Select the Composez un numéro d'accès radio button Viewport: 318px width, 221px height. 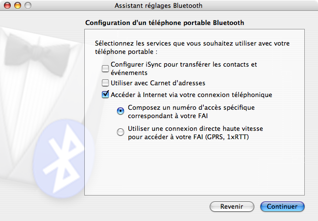(x=121, y=111)
